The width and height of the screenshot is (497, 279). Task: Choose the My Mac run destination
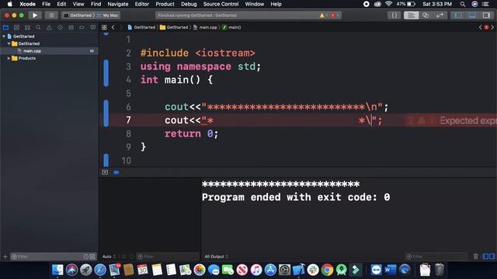point(107,15)
